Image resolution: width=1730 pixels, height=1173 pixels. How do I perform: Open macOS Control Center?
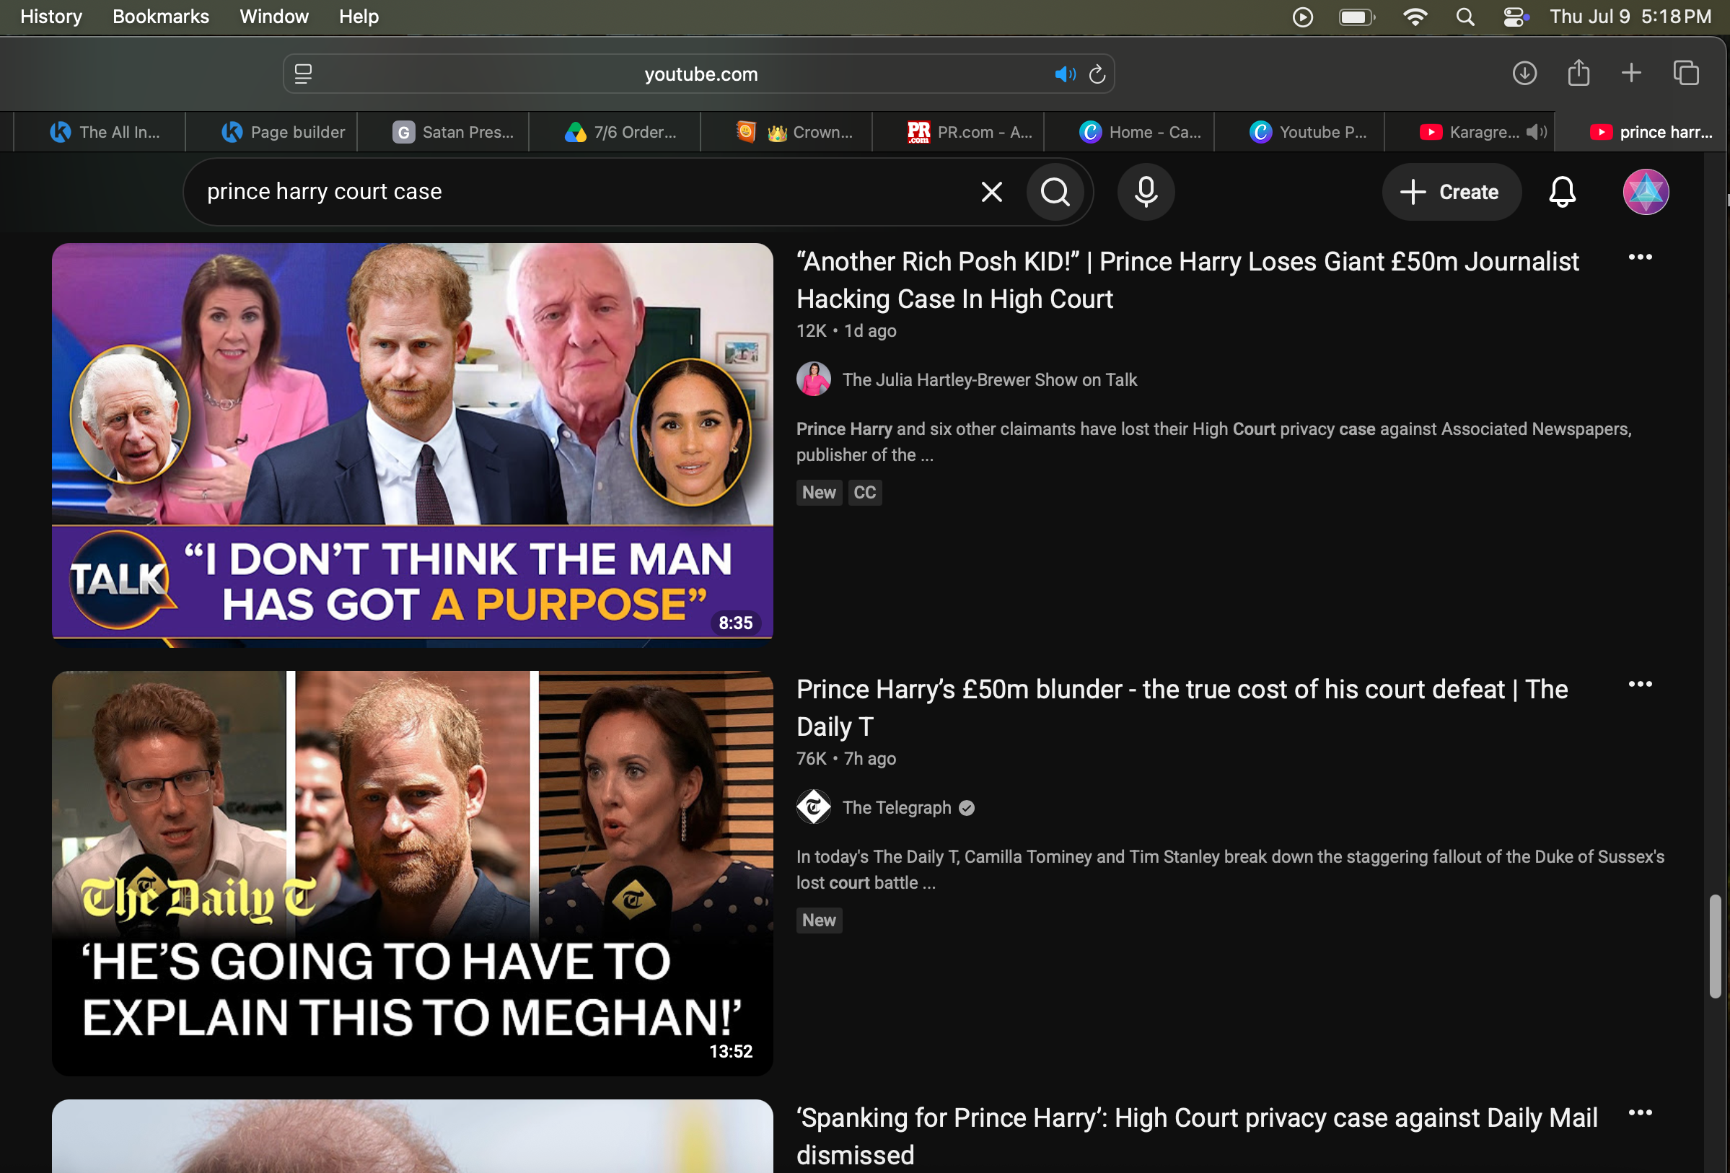pos(1515,17)
